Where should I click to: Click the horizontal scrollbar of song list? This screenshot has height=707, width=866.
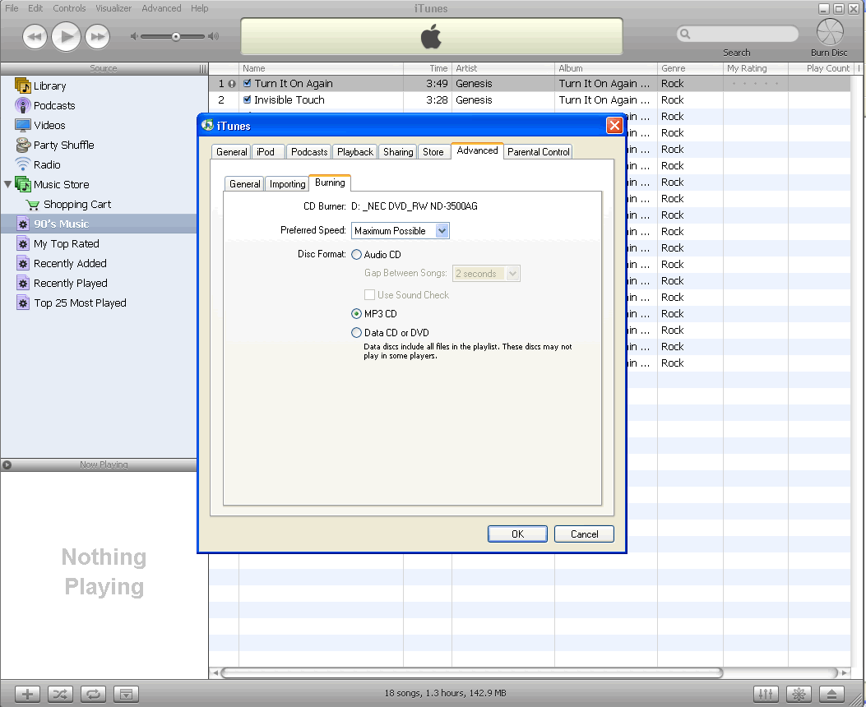point(472,672)
